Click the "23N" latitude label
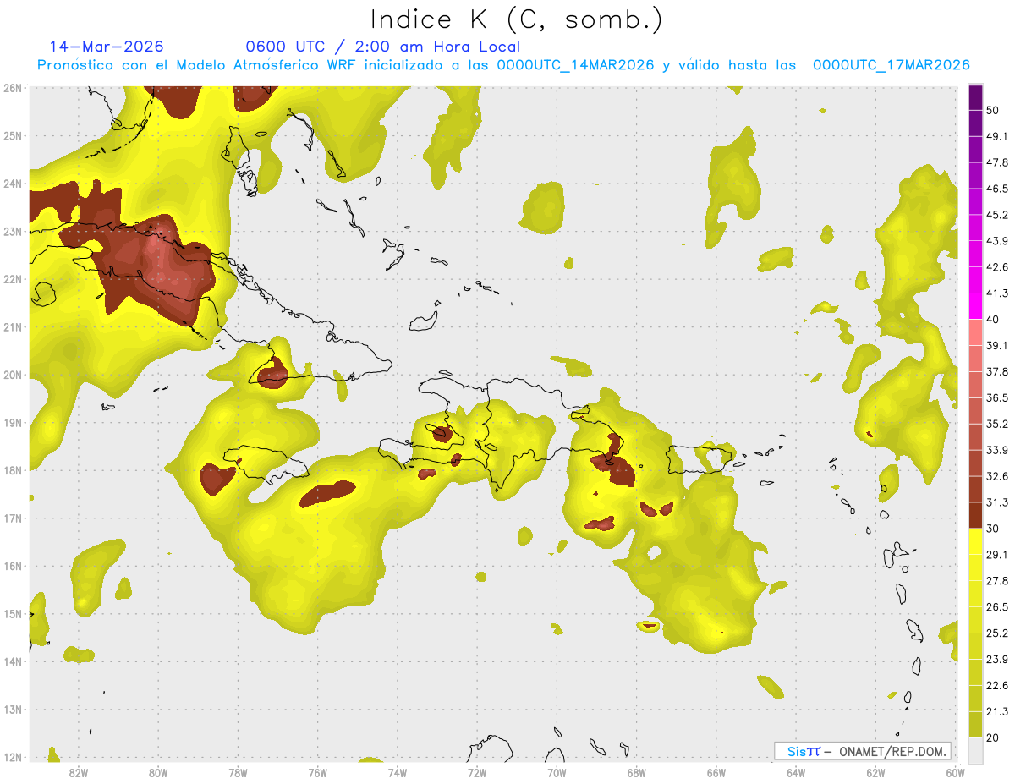The image size is (1015, 784). click(13, 231)
